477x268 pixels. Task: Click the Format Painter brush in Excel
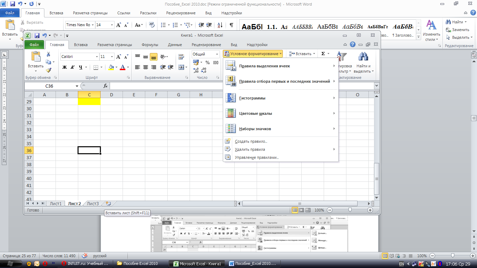(x=49, y=70)
